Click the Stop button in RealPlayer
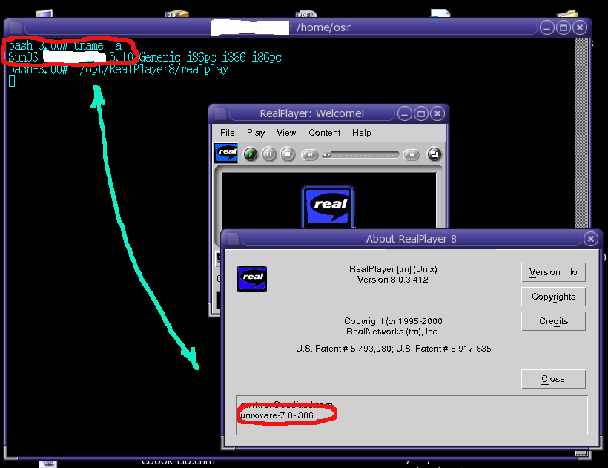The height and width of the screenshot is (468, 608). tap(288, 154)
